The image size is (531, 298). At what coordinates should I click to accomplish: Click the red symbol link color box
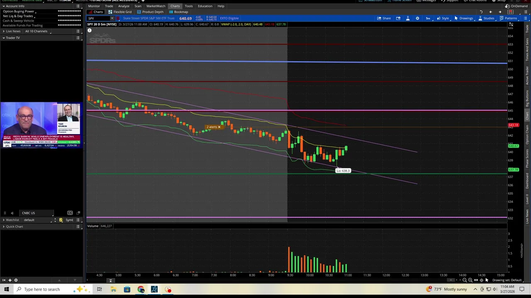pos(118,18)
